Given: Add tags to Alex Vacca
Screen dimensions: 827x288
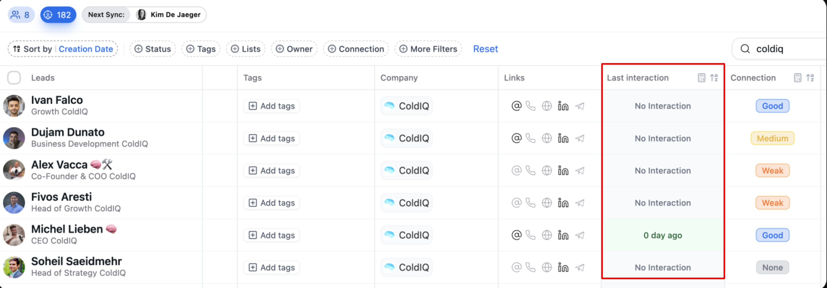Looking at the screenshot, I should pyautogui.click(x=272, y=170).
